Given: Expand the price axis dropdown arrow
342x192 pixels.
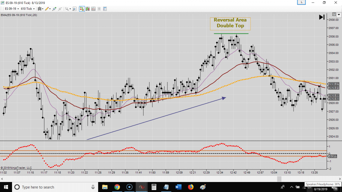Looking at the screenshot, I should click(339, 14).
